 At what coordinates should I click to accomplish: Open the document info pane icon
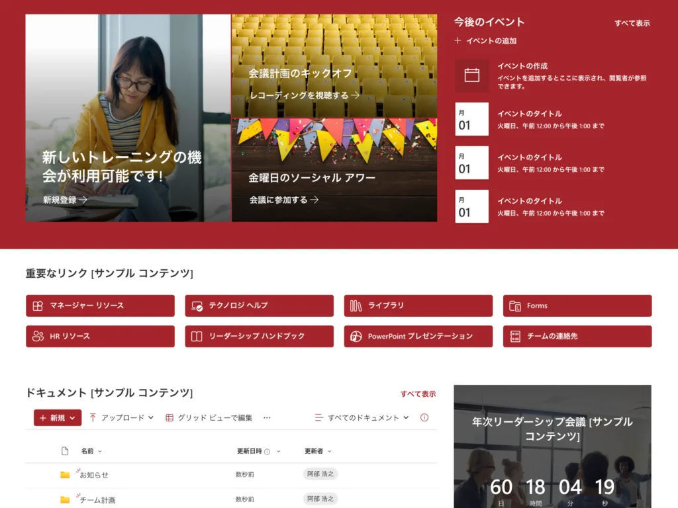tap(424, 417)
